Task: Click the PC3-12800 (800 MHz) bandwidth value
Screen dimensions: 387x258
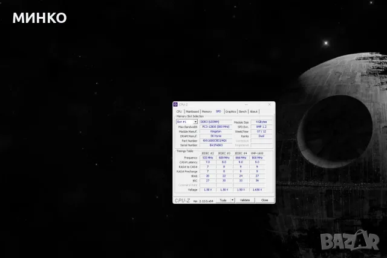Action: [216, 127]
